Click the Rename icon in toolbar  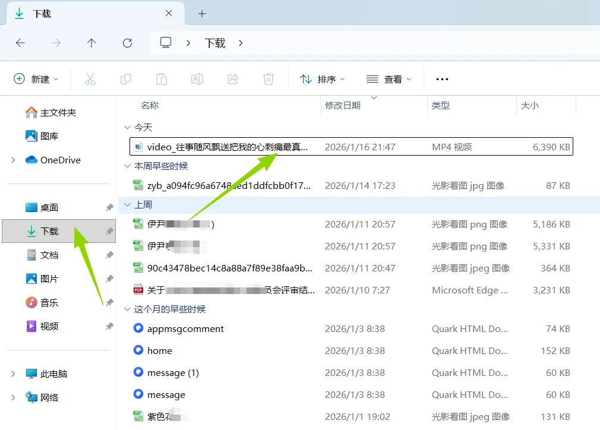pos(197,79)
